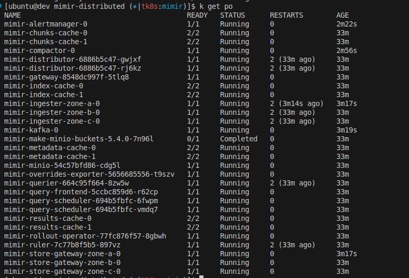Click the READY column header
The width and height of the screenshot is (409, 278).
(197, 15)
